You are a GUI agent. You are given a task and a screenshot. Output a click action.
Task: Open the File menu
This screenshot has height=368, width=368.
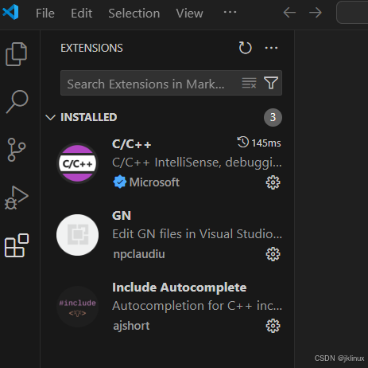click(x=45, y=14)
